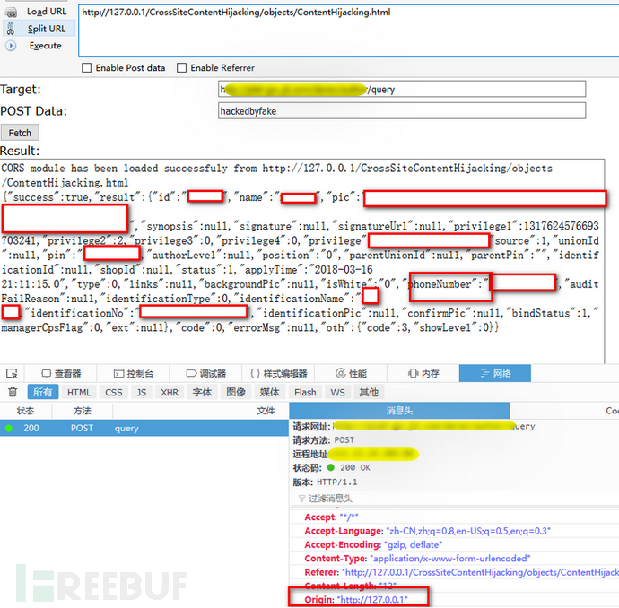Sort by 方法 column header
This screenshot has height=608, width=619.
[82, 411]
